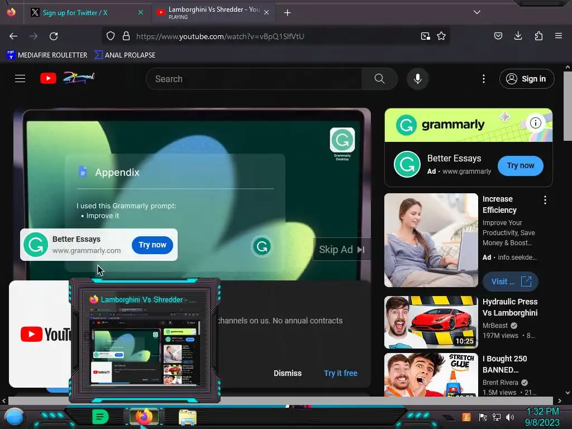The image size is (572, 429).
Task: Click Try now on video overlay
Action: tap(152, 245)
